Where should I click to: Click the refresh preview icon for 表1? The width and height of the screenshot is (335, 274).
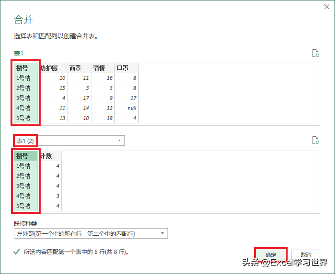pos(315,53)
